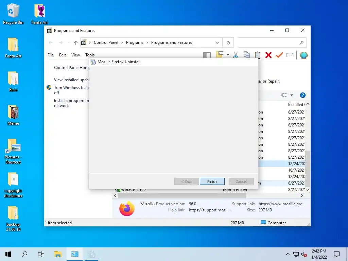Viewport: 348px width, 261px height.
Task: Open taskbar Search
Action: coord(24,254)
